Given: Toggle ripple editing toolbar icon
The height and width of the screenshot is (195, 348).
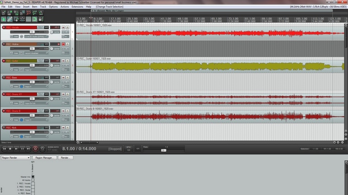Looking at the screenshot, I should pos(16,19).
